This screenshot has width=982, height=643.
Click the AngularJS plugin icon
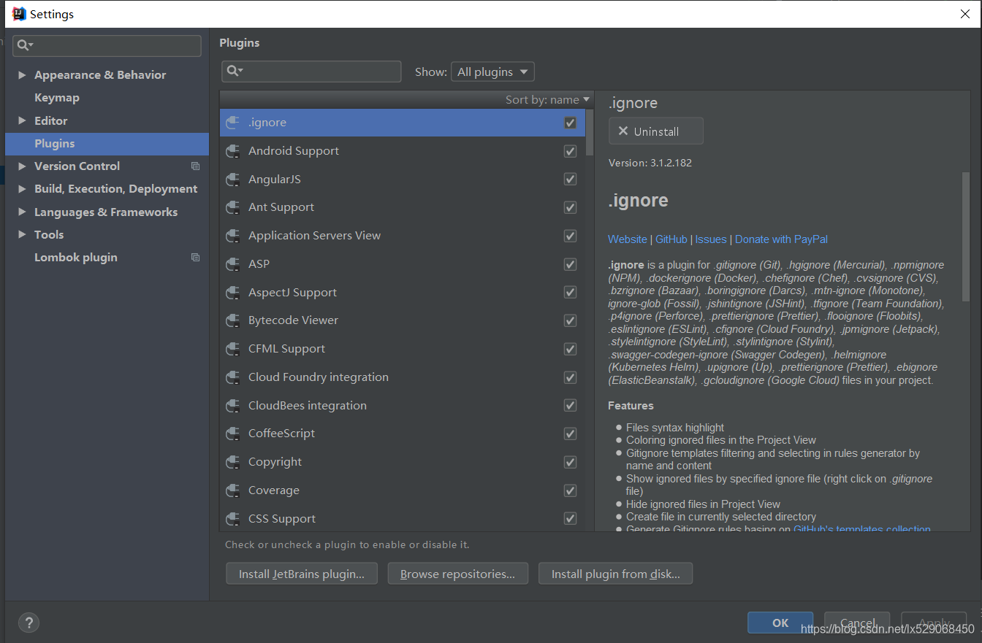point(232,179)
